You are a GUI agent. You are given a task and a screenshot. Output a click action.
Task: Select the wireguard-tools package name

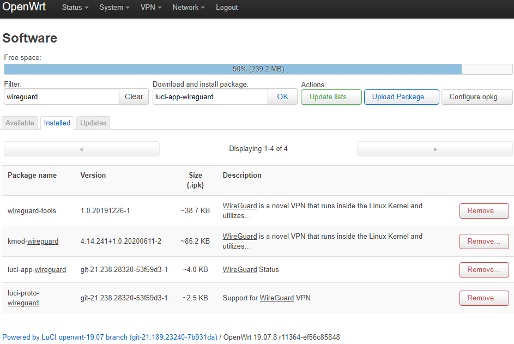pos(32,211)
